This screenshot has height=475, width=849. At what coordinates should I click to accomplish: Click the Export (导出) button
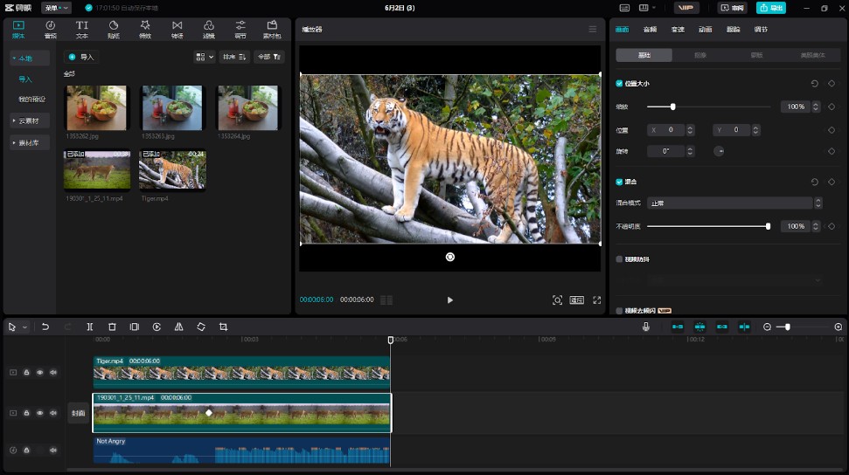(771, 8)
